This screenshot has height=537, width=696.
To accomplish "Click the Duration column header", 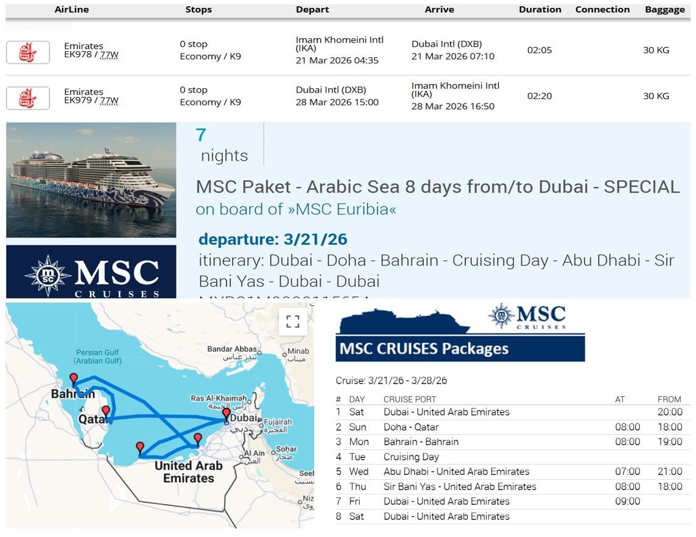I will (540, 10).
